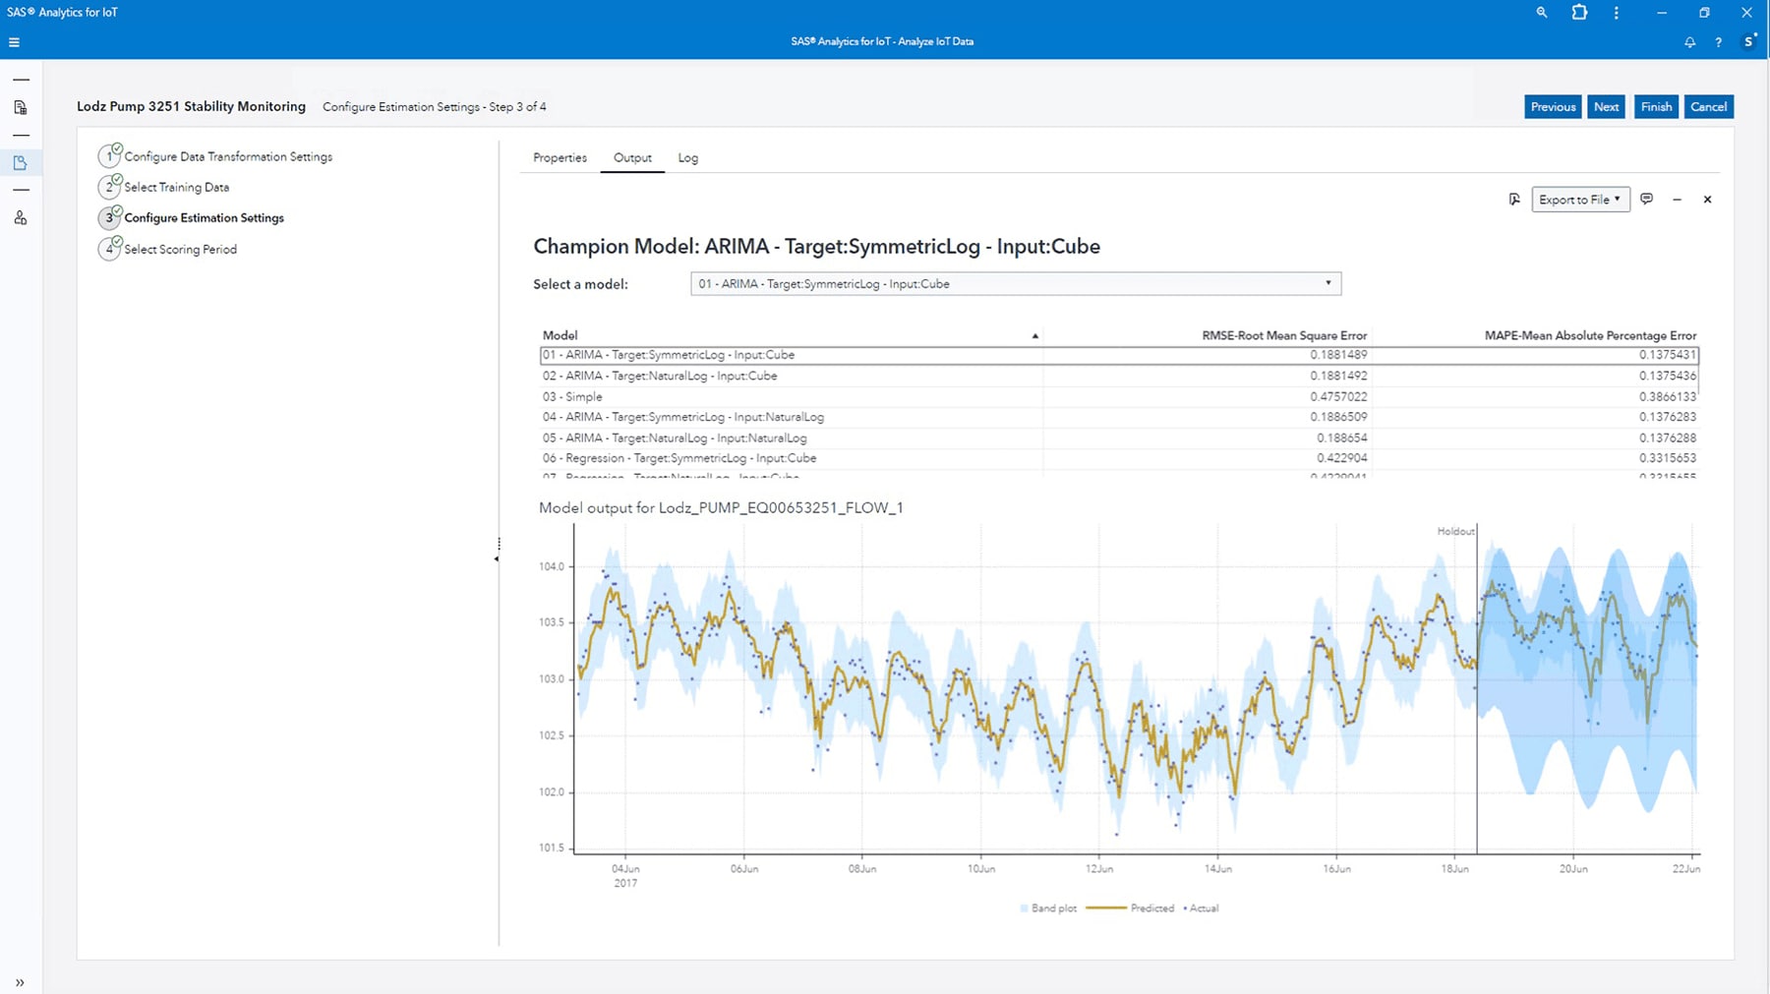
Task: Export the output as PDF
Action: (x=1515, y=199)
